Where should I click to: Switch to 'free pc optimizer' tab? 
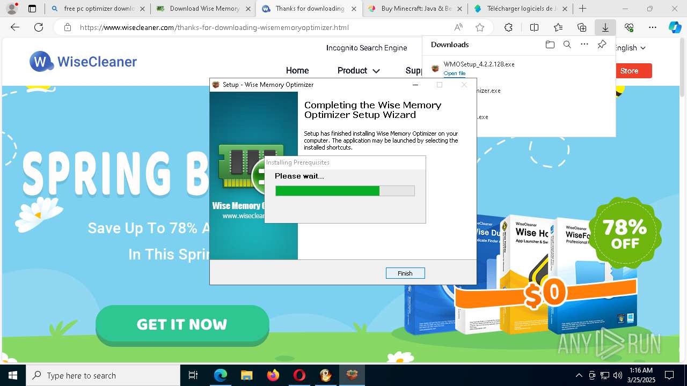click(x=99, y=9)
